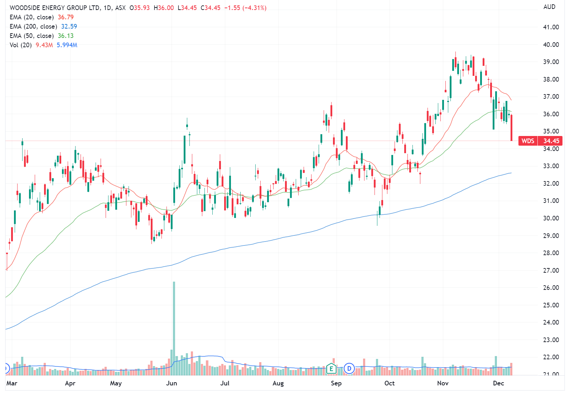Click the 1D interval label in legend
The height and width of the screenshot is (394, 570).
click(x=107, y=8)
